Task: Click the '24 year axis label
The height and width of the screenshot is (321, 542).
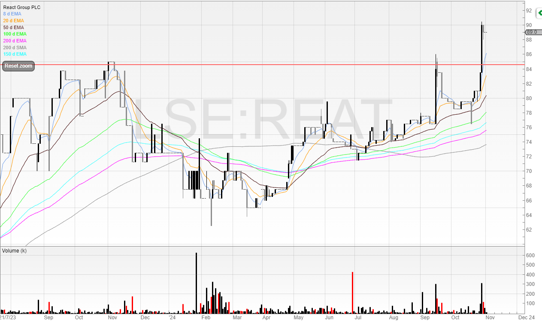Action: [x=172, y=318]
